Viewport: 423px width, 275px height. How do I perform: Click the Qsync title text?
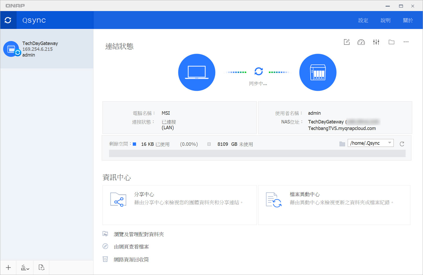click(x=34, y=20)
